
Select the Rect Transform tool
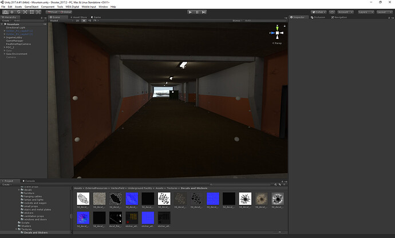pos(31,12)
